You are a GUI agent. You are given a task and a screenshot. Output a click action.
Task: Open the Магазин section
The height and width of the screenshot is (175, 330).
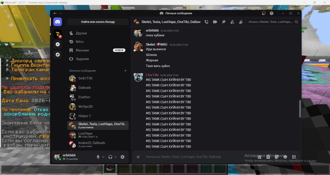pos(98,50)
